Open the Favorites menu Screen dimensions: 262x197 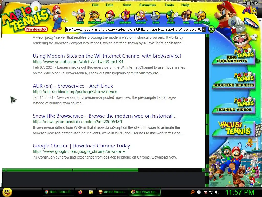tap(148, 5)
